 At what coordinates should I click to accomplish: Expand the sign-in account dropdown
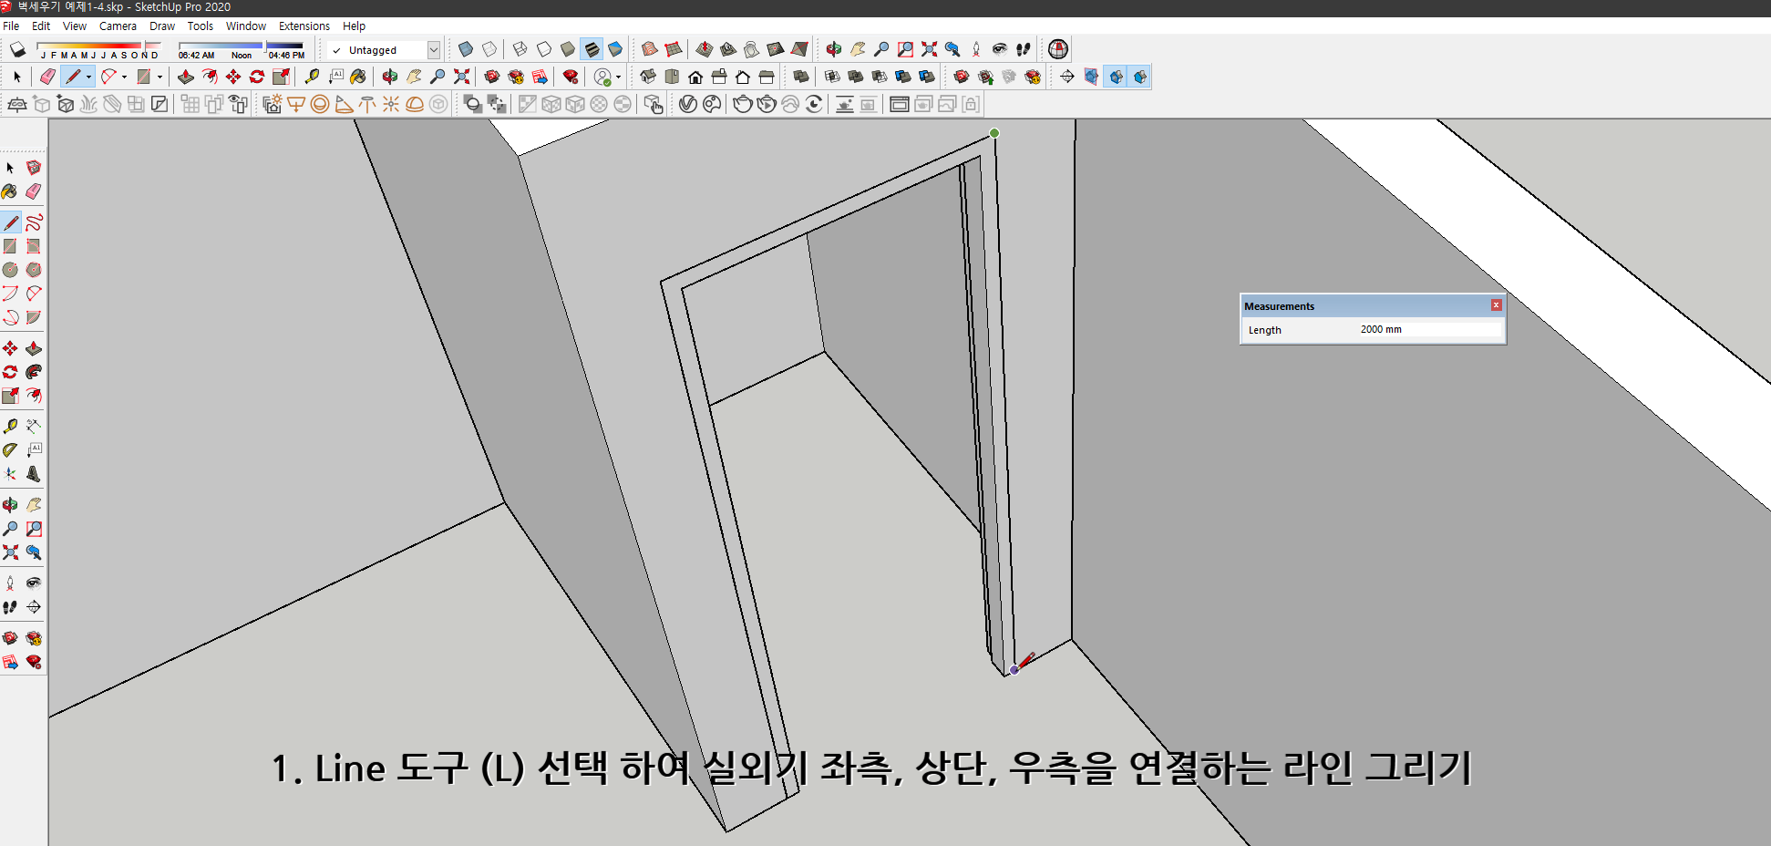pyautogui.click(x=618, y=77)
